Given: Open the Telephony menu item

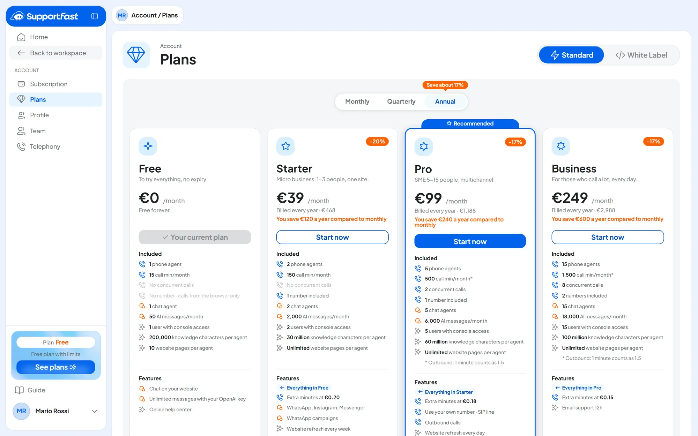Looking at the screenshot, I should 56,146.
